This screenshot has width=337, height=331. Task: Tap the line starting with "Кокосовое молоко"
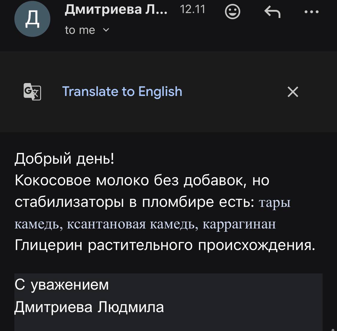[x=142, y=180]
